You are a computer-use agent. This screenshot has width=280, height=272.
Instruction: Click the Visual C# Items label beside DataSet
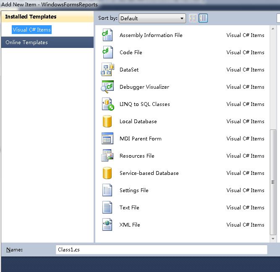(245, 69)
